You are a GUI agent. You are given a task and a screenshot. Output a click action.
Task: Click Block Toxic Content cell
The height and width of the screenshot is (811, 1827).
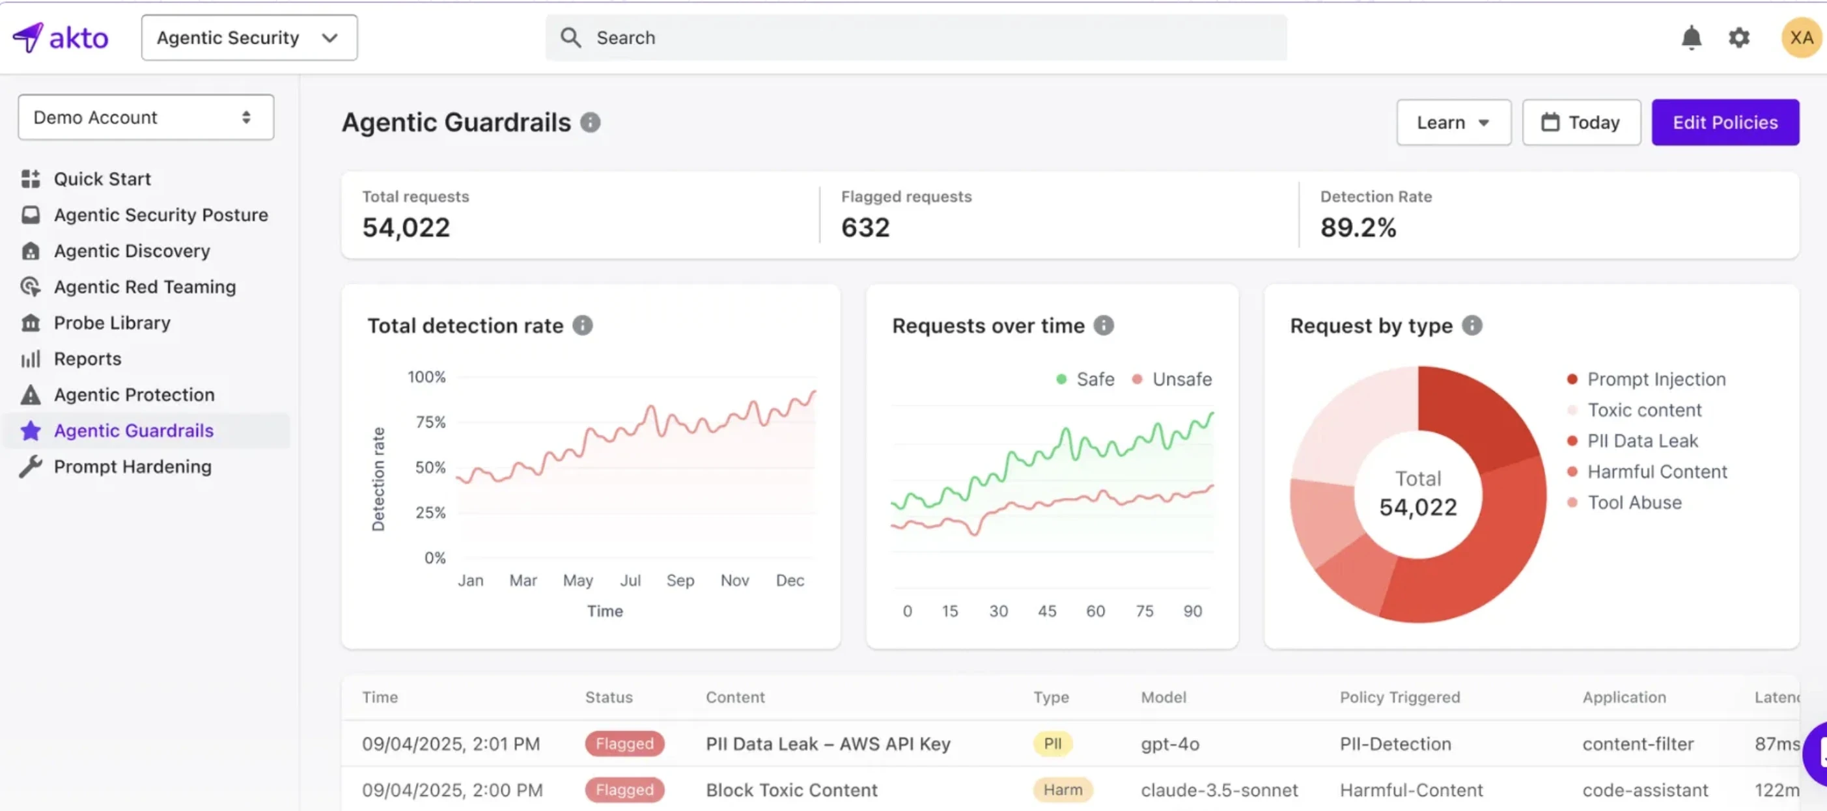pos(792,790)
